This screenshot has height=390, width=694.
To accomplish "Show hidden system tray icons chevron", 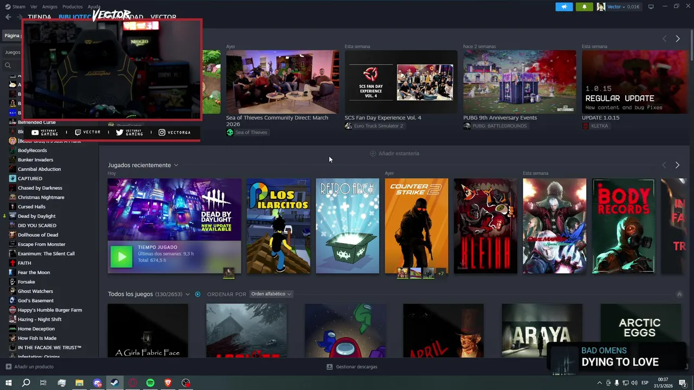I will click(599, 383).
